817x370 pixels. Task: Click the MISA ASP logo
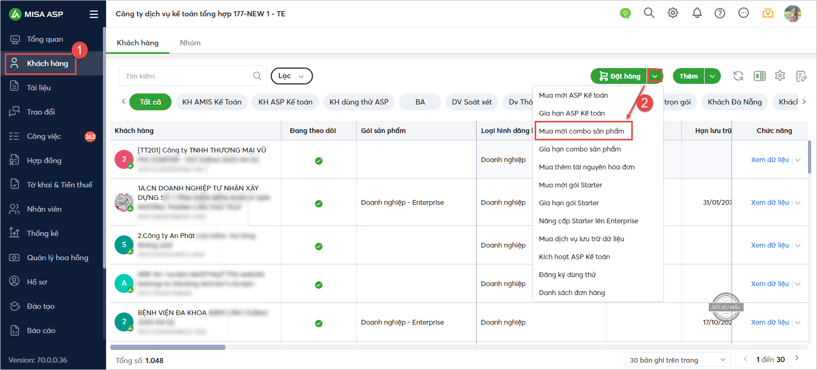[x=36, y=14]
